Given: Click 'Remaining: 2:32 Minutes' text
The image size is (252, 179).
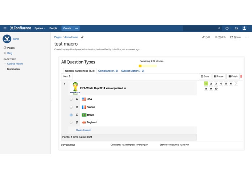Looking at the screenshot, I should [152, 61].
